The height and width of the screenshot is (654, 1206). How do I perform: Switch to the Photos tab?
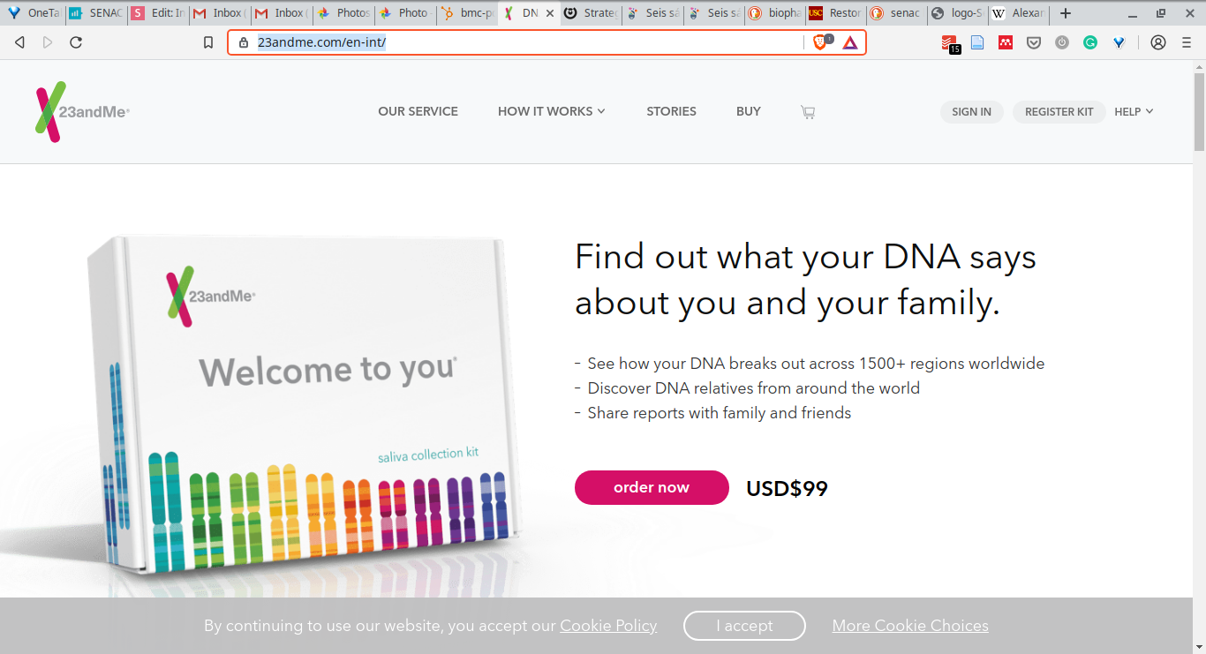pos(343,13)
